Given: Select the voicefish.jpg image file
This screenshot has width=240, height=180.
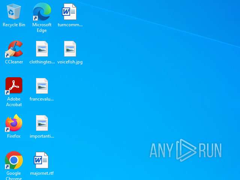Looking at the screenshot, I should click(70, 49).
